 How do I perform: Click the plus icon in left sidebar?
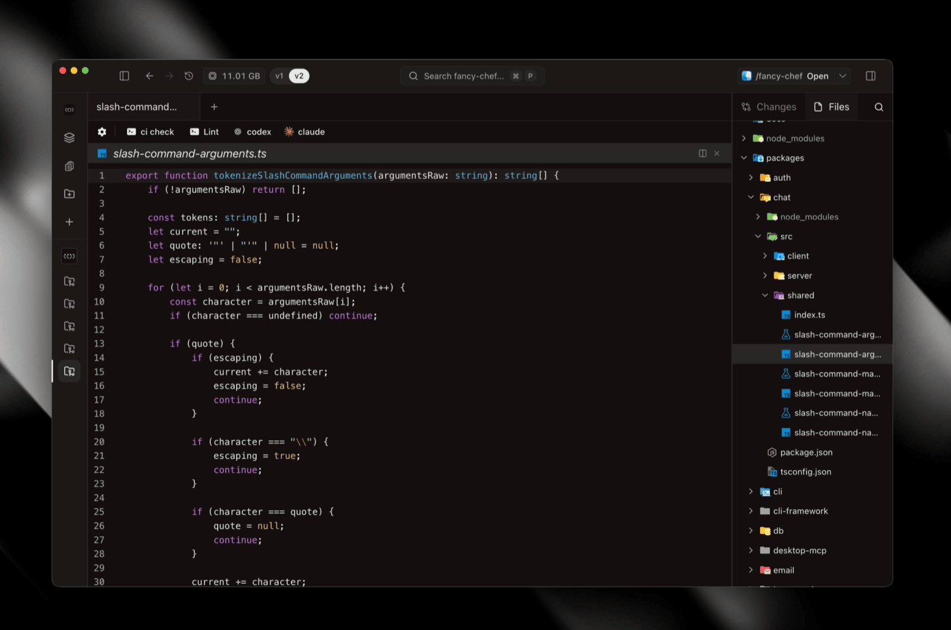click(70, 222)
